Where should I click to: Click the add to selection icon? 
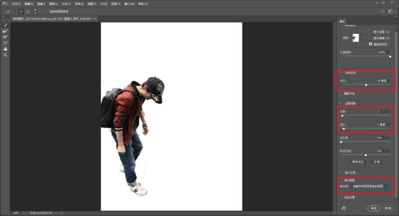(x=21, y=11)
